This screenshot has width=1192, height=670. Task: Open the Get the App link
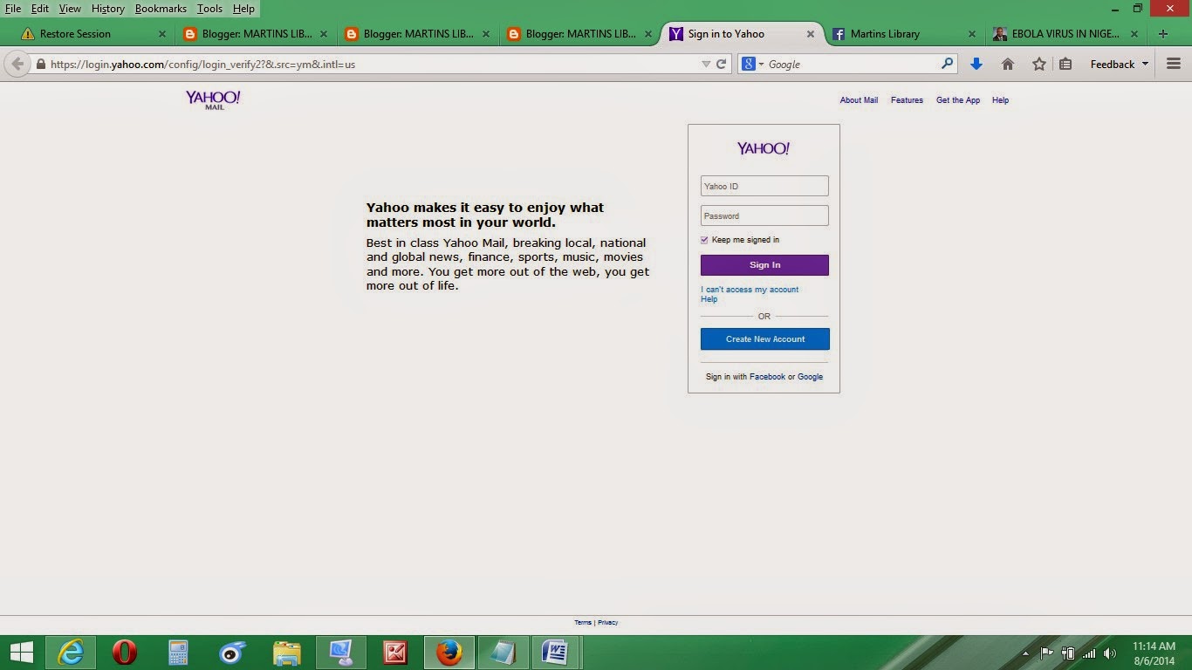(958, 100)
